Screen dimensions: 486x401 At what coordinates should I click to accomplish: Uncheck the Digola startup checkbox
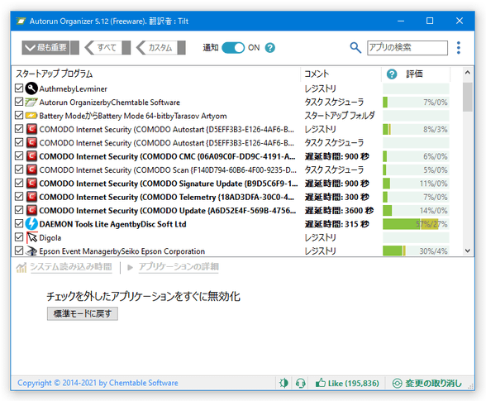click(x=19, y=237)
